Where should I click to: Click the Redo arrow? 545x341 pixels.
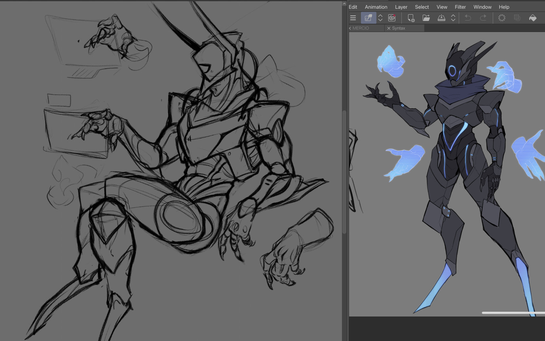[483, 18]
